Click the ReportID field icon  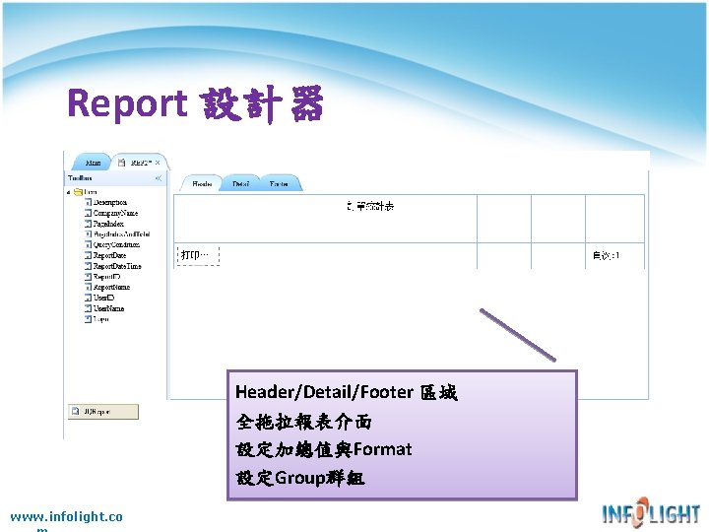(x=89, y=277)
